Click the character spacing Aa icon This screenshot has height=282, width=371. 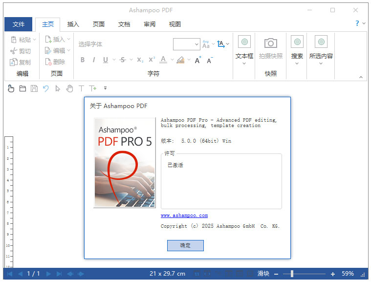tap(206, 44)
